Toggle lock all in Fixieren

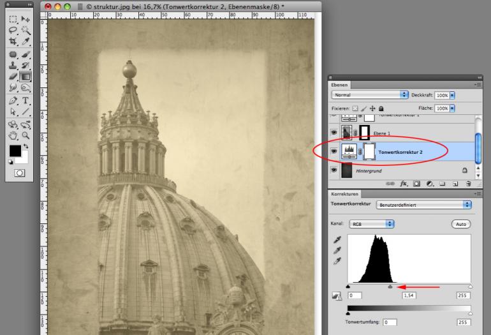[x=381, y=108]
